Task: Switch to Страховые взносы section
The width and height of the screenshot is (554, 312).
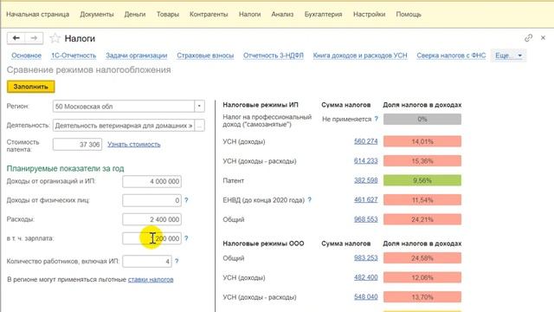Action: (205, 55)
